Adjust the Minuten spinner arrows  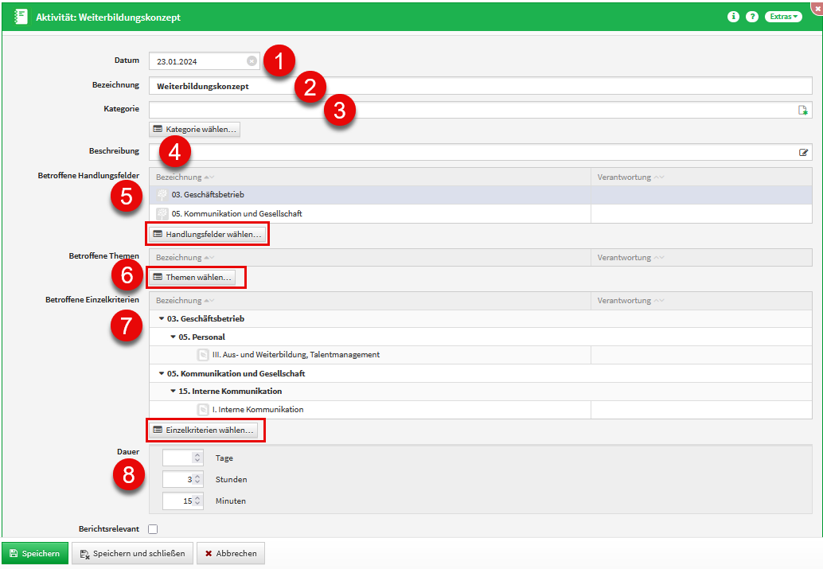click(197, 501)
